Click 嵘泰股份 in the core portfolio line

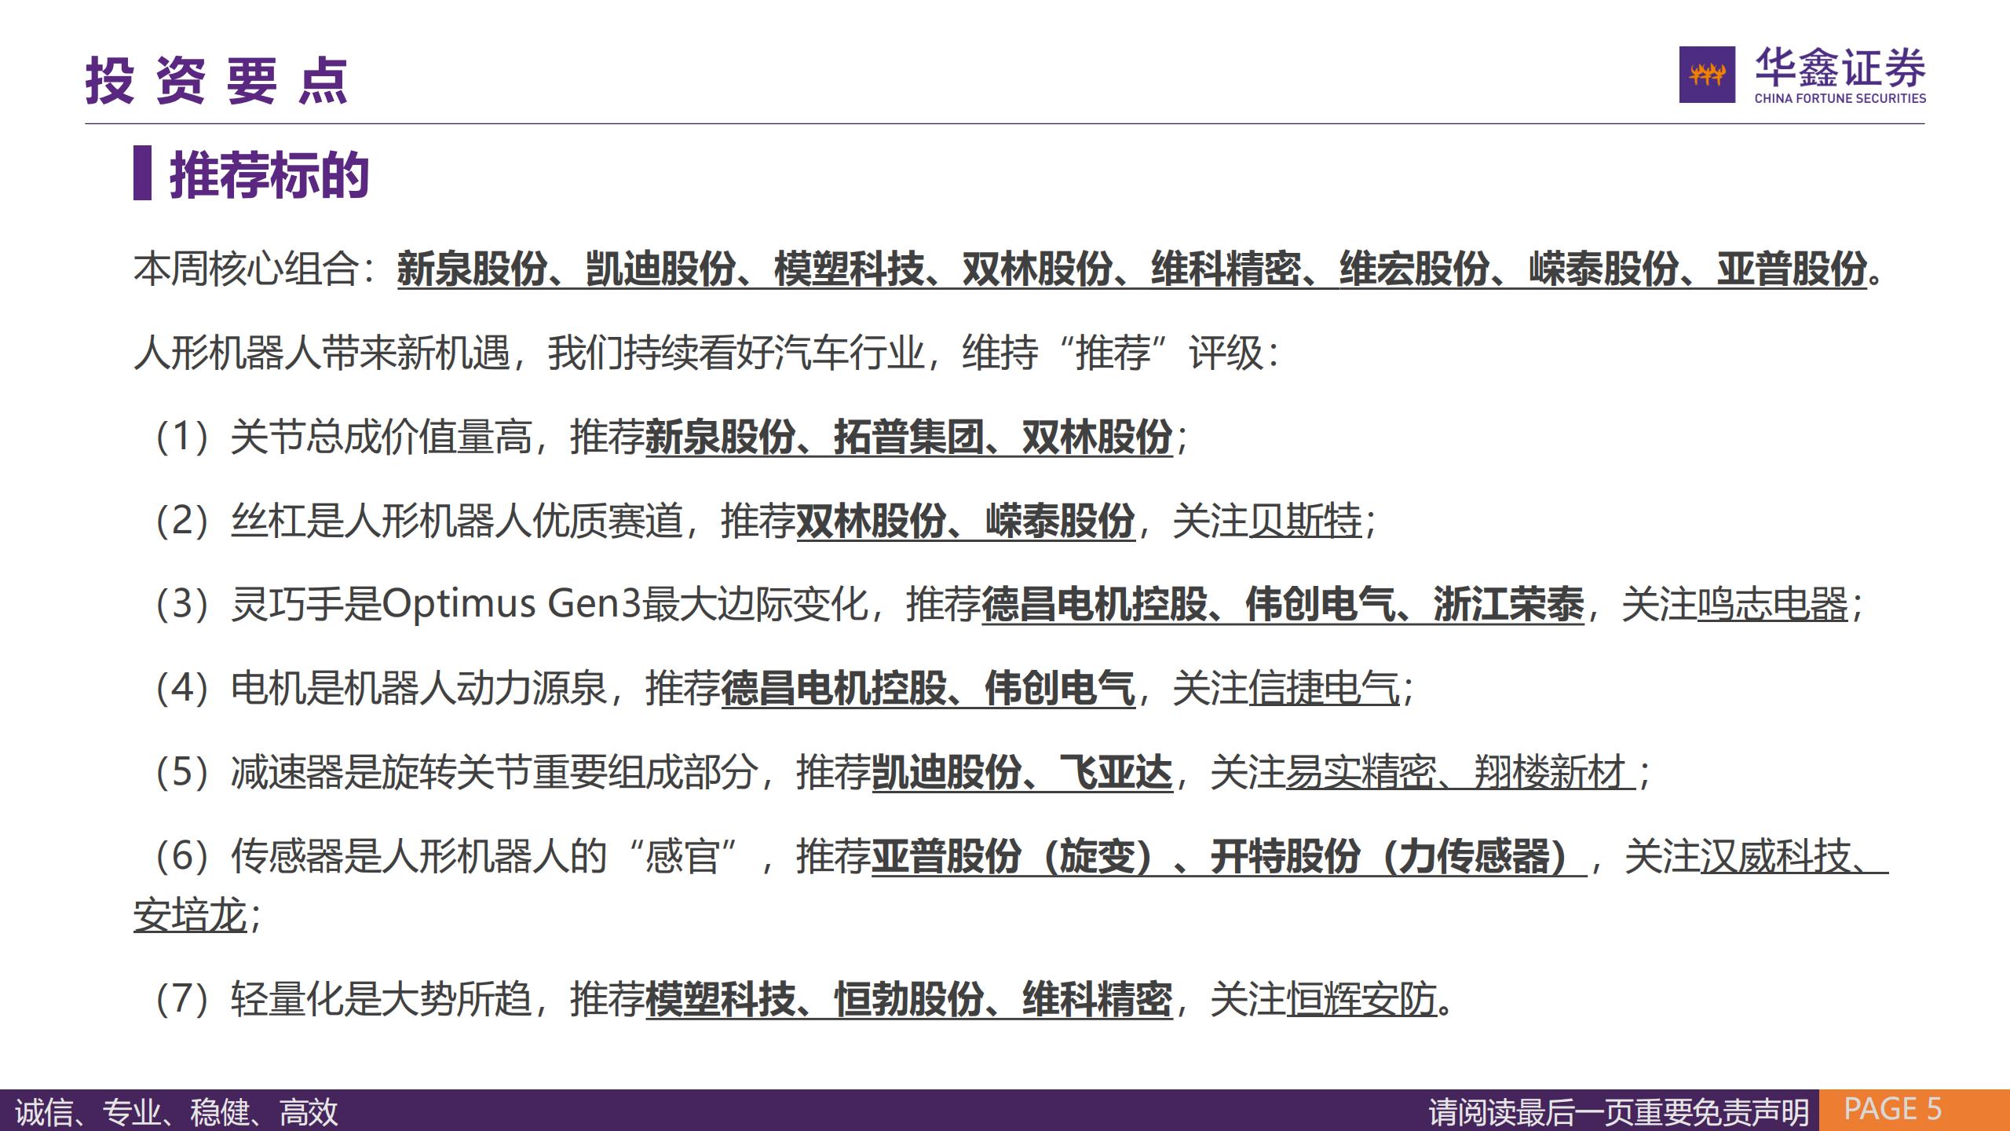click(1603, 269)
